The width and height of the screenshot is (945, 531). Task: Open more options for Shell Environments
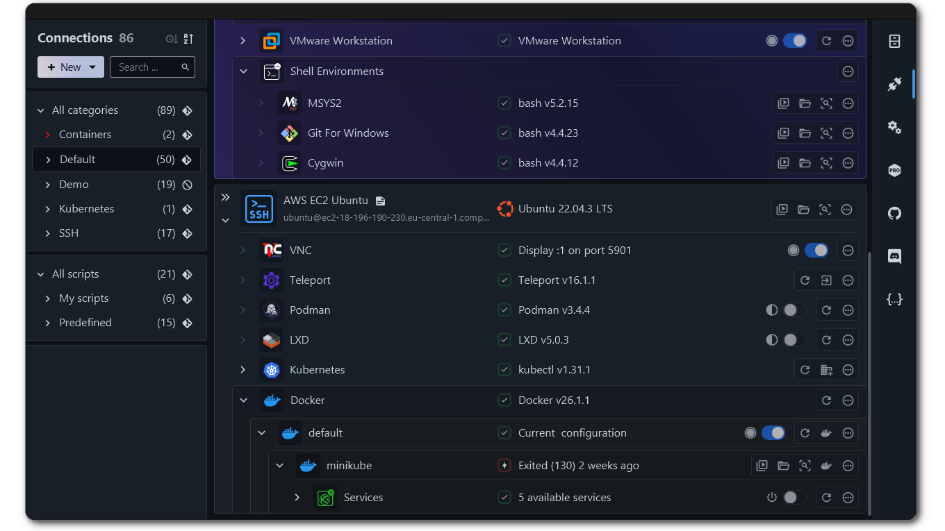point(848,71)
